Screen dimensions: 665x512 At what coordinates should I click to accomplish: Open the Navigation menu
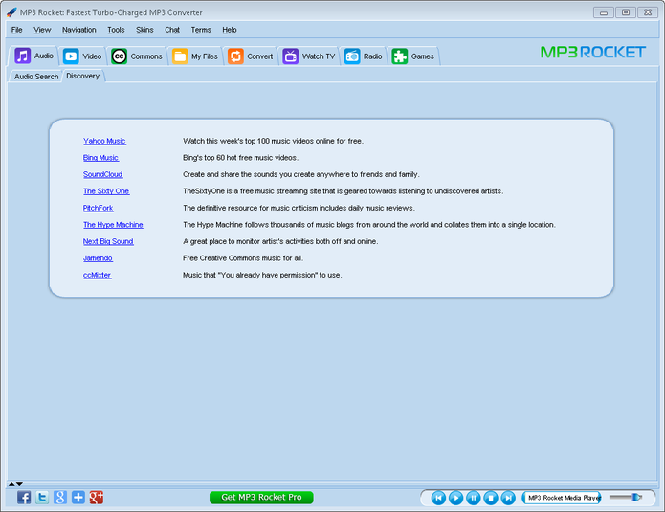79,30
